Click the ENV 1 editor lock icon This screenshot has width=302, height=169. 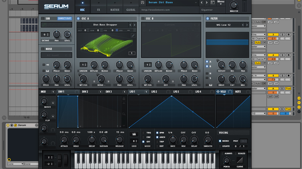pyautogui.click(x=124, y=99)
